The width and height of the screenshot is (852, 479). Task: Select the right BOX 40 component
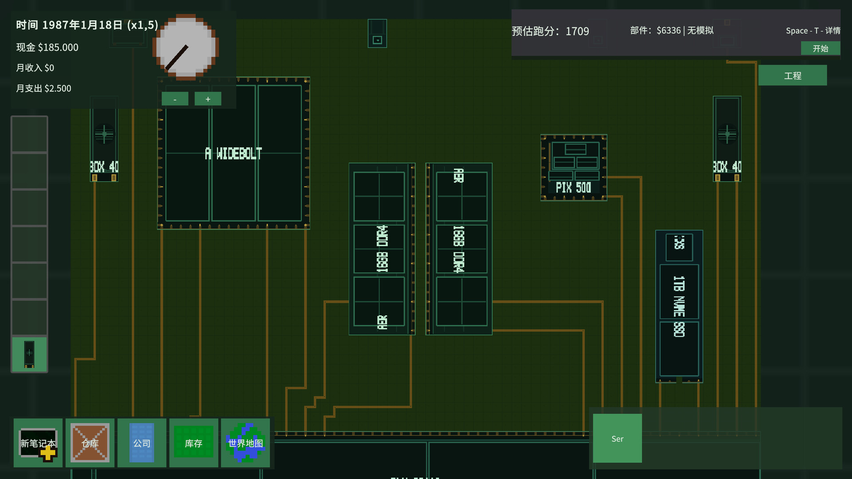727,139
